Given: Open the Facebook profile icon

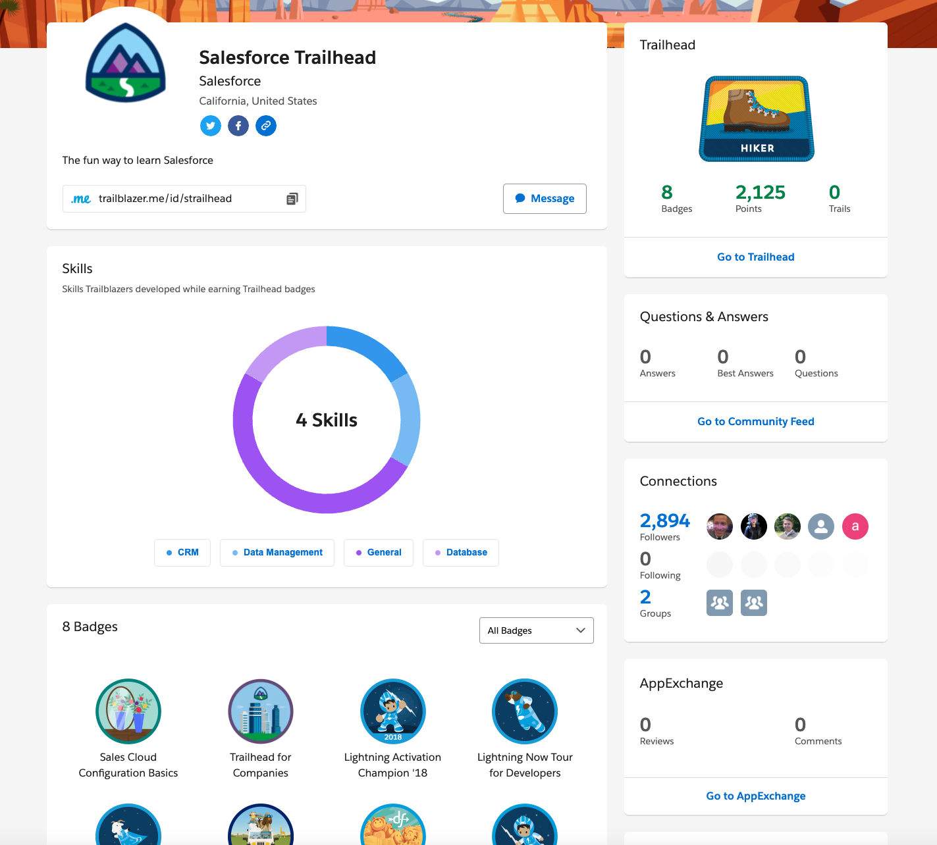Looking at the screenshot, I should point(238,126).
